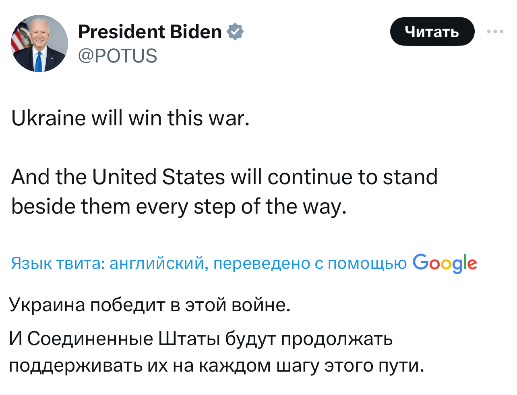Click 'переведено с помощью' translation credit text

click(310, 264)
